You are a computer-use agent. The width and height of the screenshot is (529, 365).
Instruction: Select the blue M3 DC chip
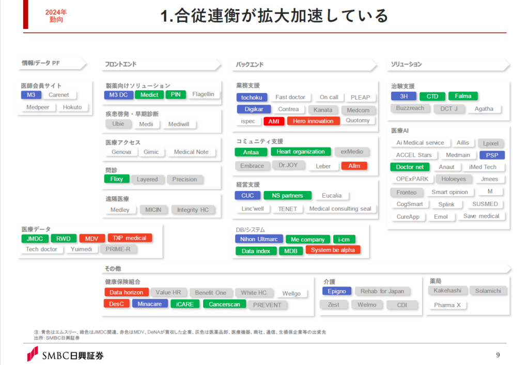pos(118,95)
